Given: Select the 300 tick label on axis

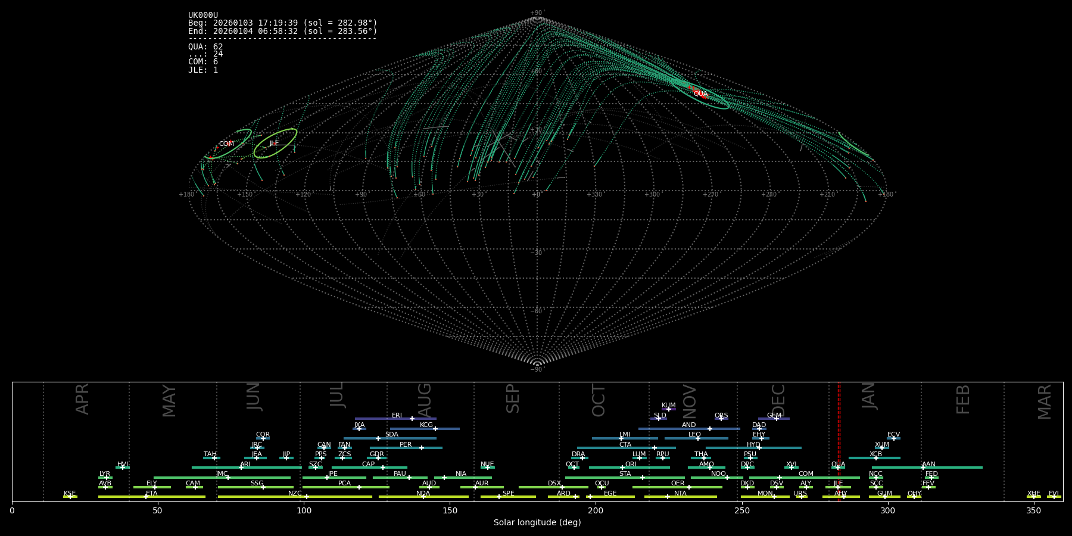Looking at the screenshot, I should click(887, 510).
